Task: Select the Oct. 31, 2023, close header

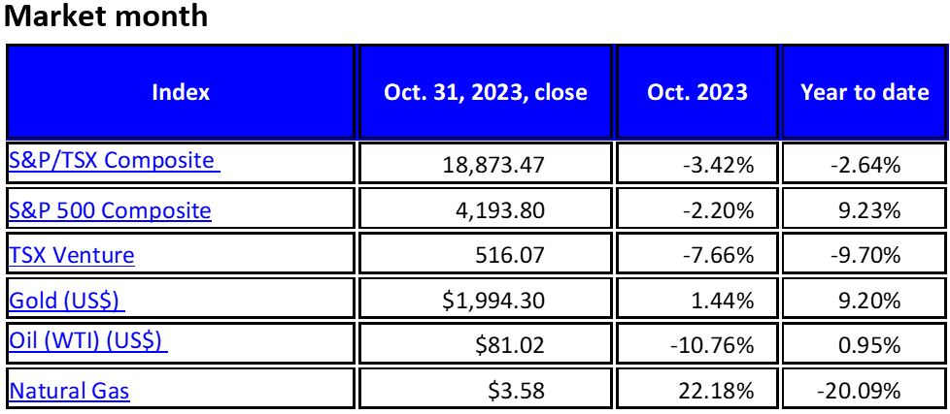Action: pos(486,93)
